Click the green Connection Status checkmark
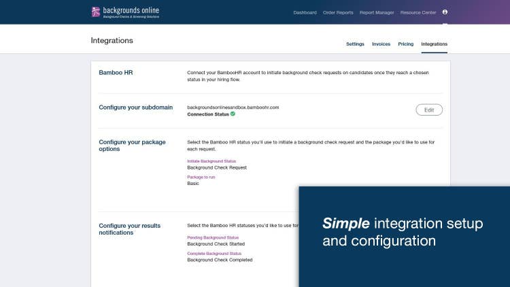 (x=233, y=114)
